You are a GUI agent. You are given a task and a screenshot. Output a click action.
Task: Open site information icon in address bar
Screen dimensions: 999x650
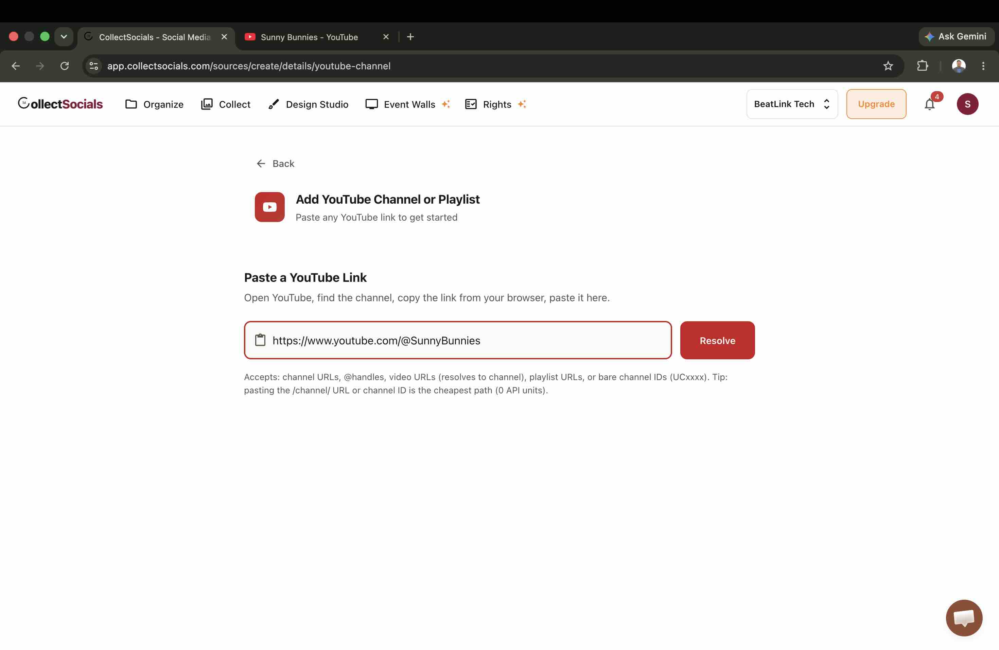(x=93, y=66)
